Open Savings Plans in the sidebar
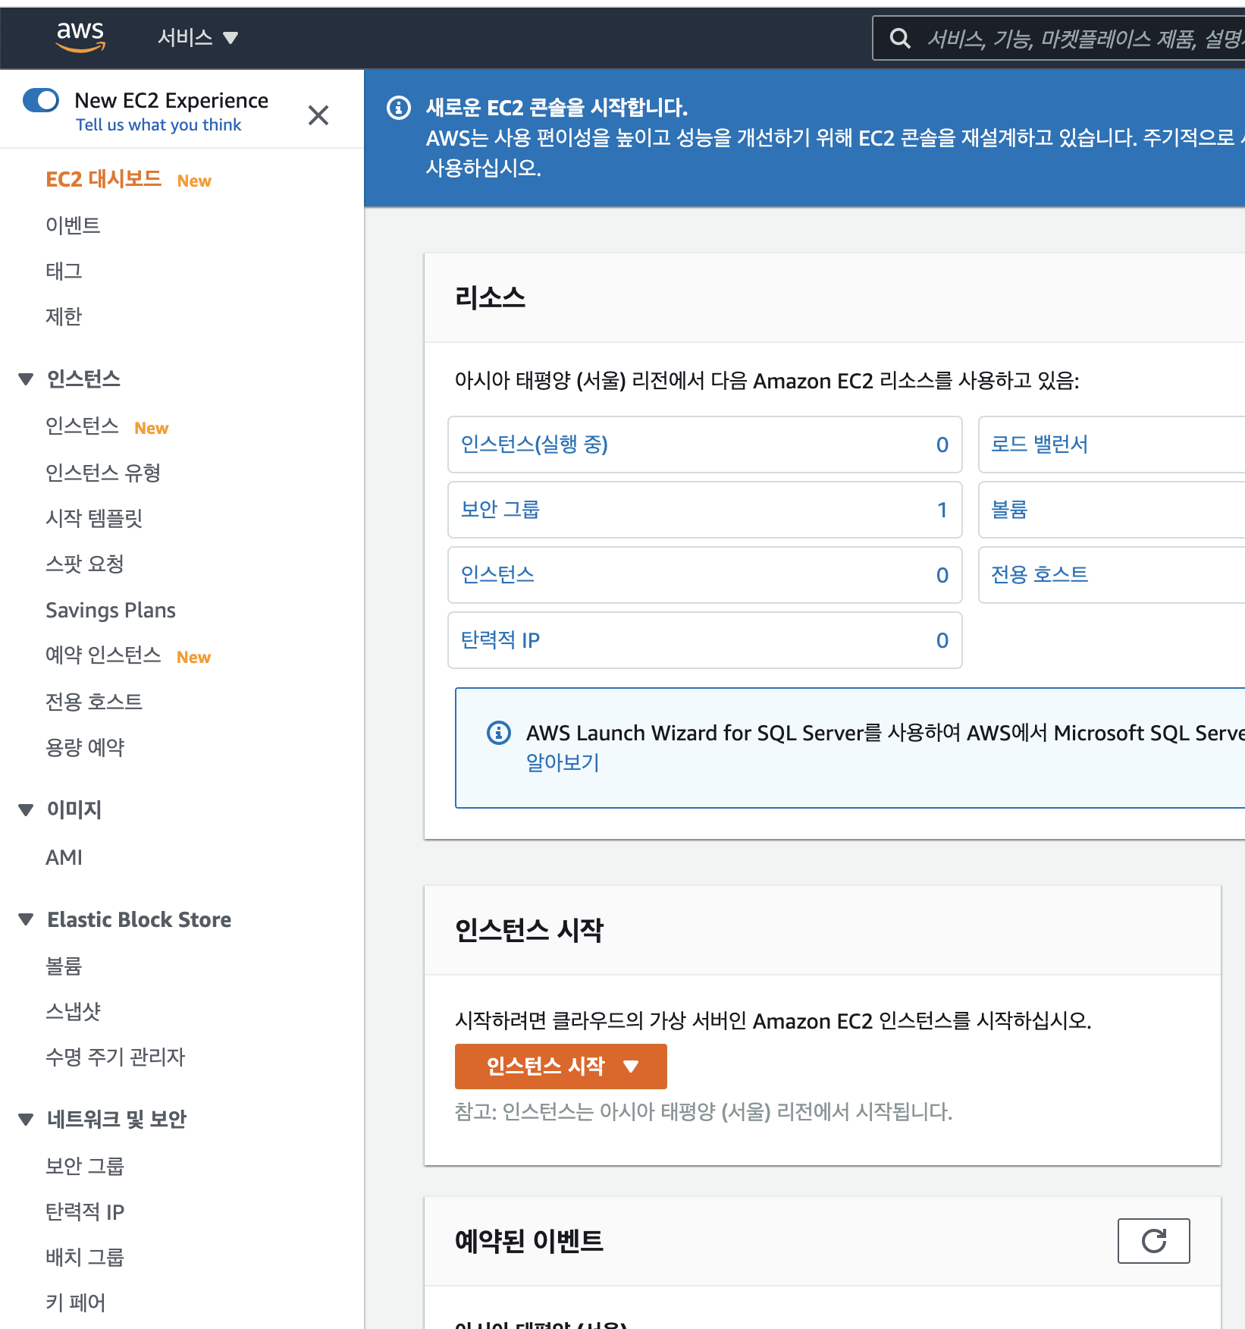1245x1329 pixels. [x=111, y=610]
